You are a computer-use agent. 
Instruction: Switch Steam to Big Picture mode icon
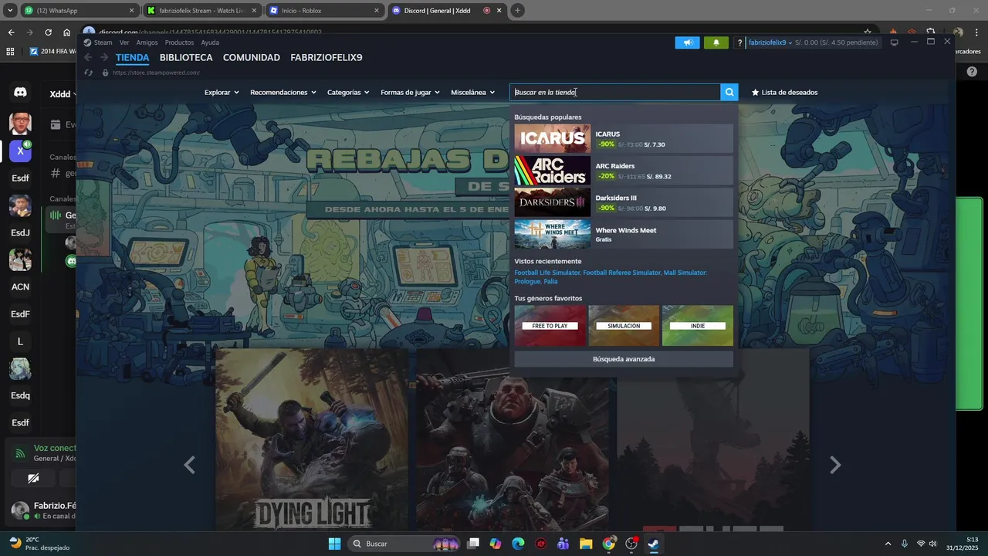894,42
